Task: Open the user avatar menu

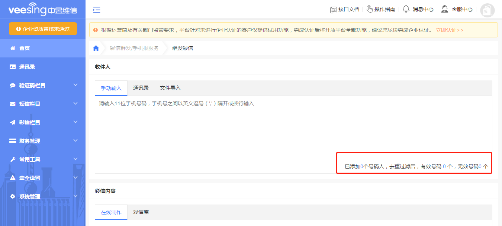Action: (x=487, y=10)
